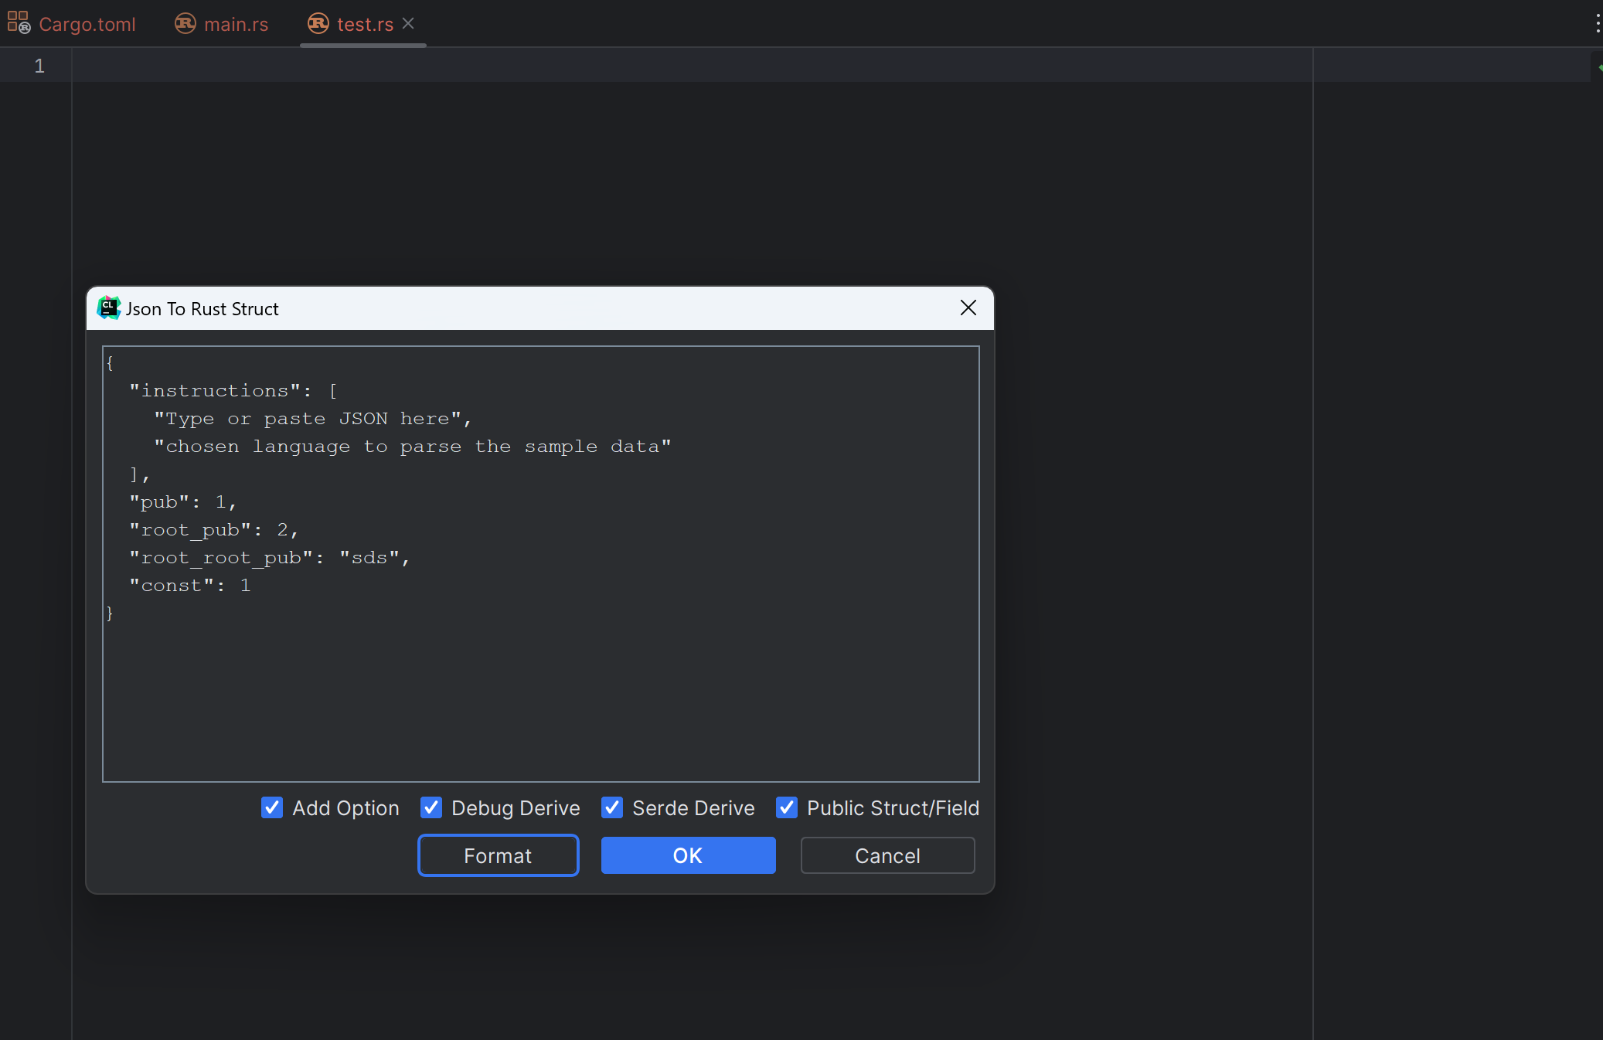Select the test.rs tab label

365,24
